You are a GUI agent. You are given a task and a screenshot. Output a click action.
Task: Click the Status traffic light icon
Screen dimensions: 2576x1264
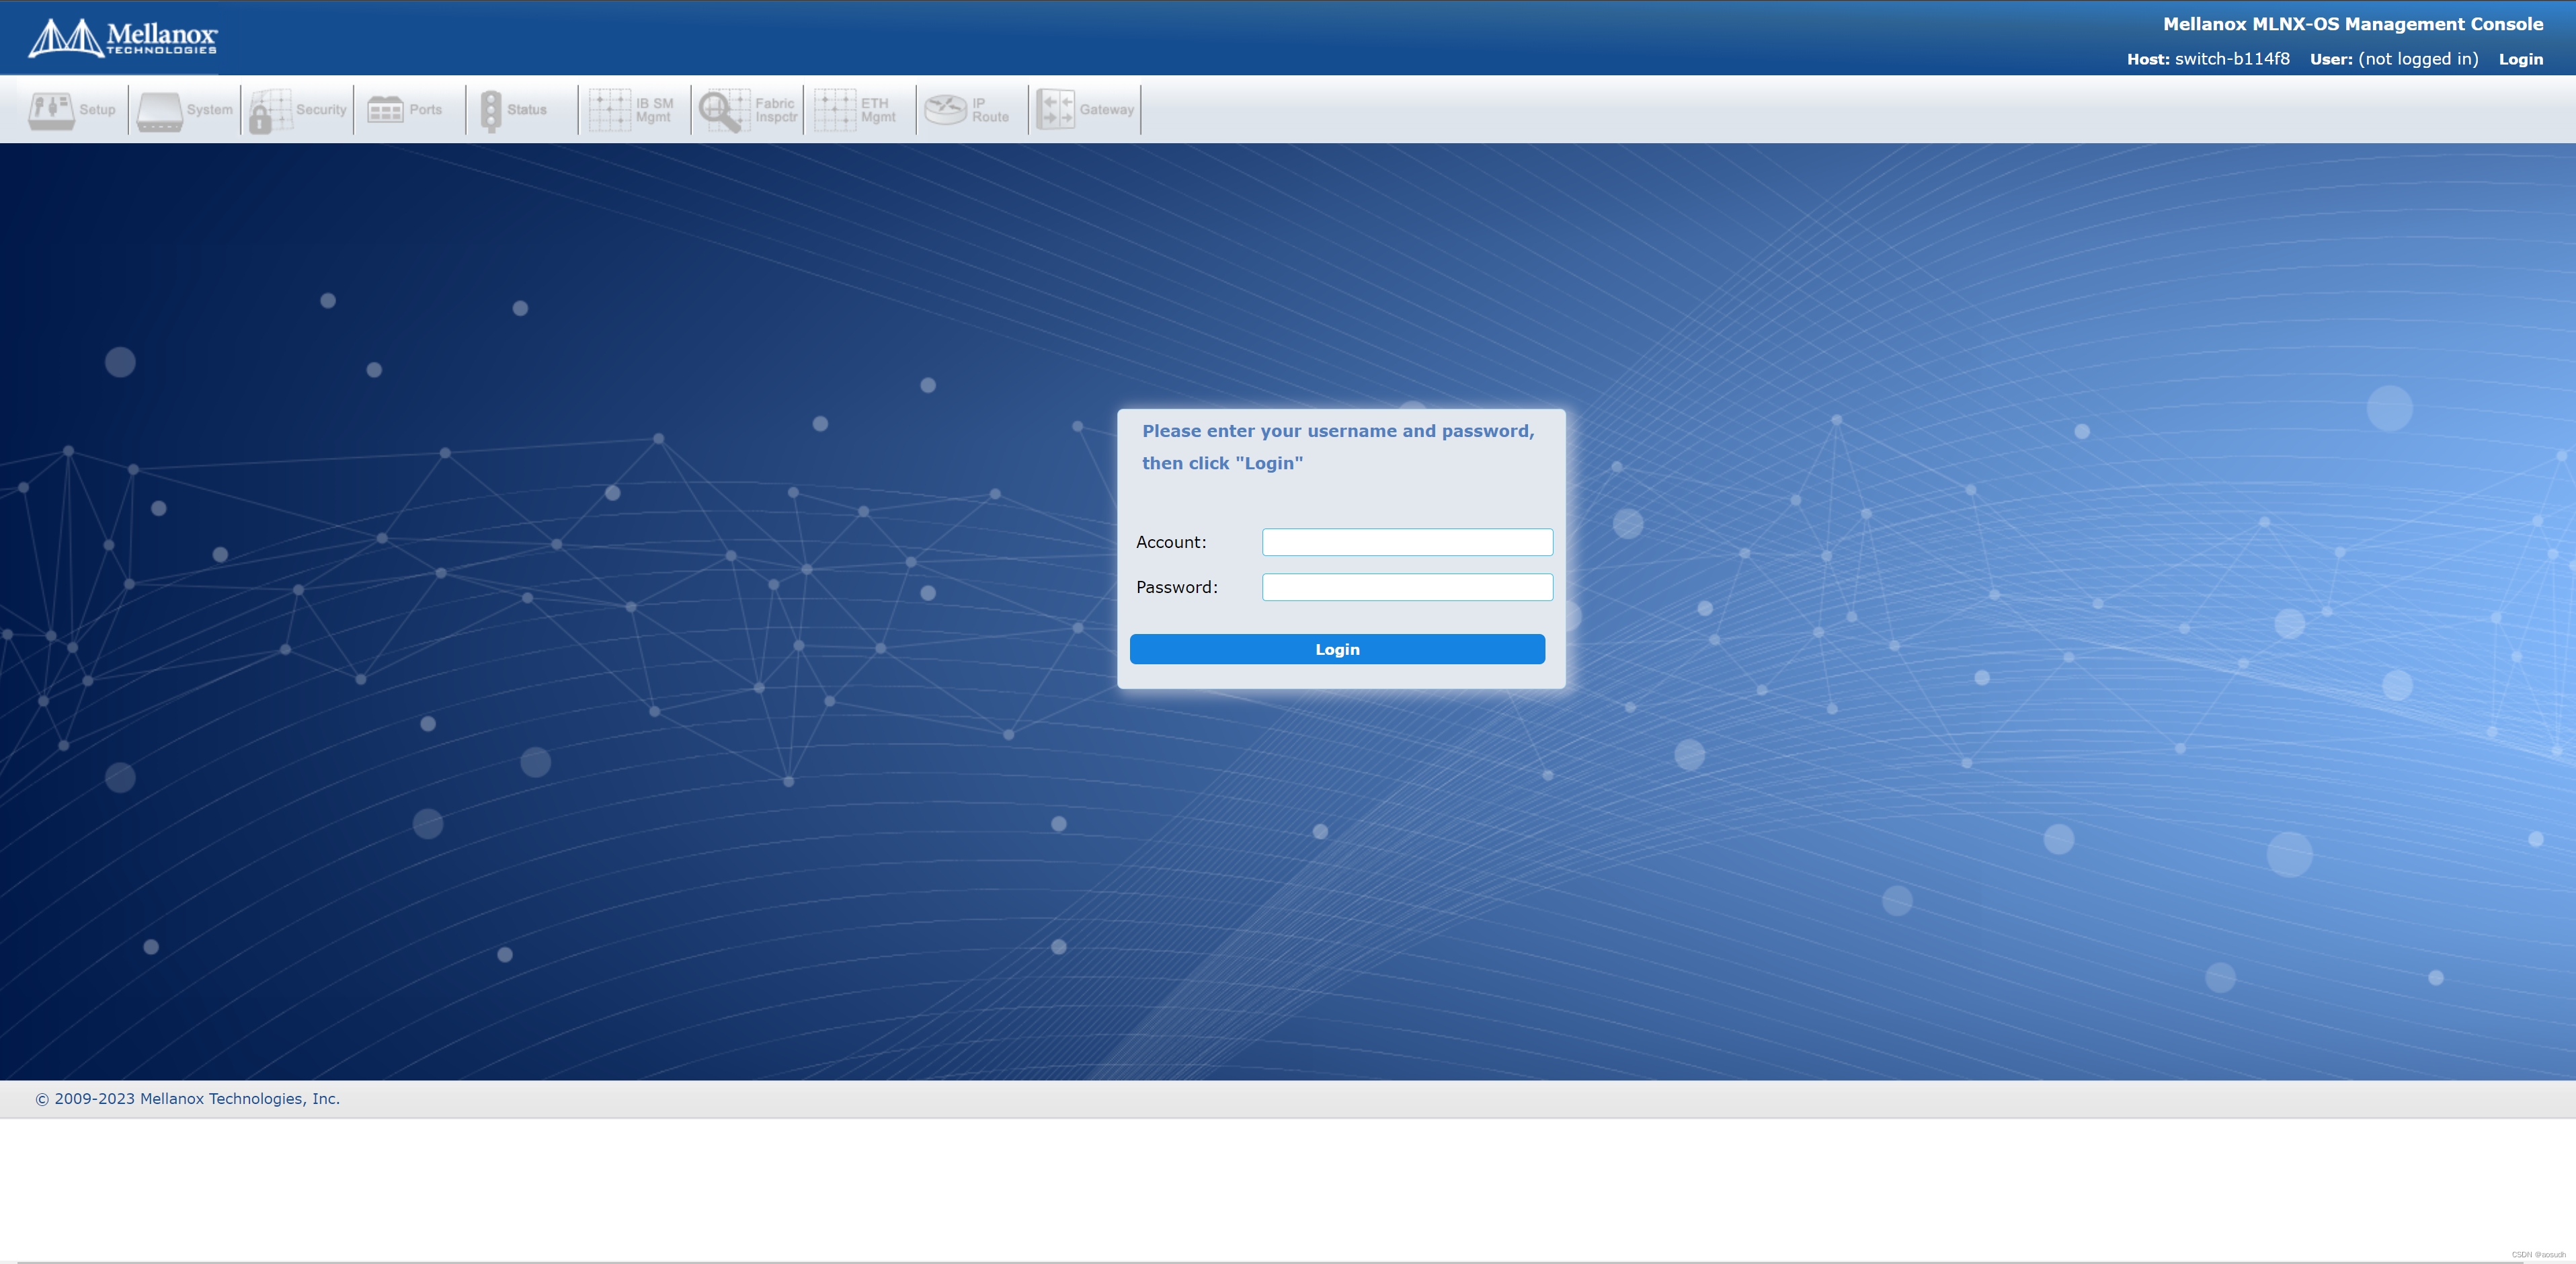point(490,110)
